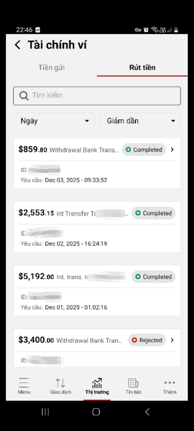Viewport: 194px width, 431px height.
Task: Expand the $859.80 withdrawal chevron
Action: [x=172, y=150]
